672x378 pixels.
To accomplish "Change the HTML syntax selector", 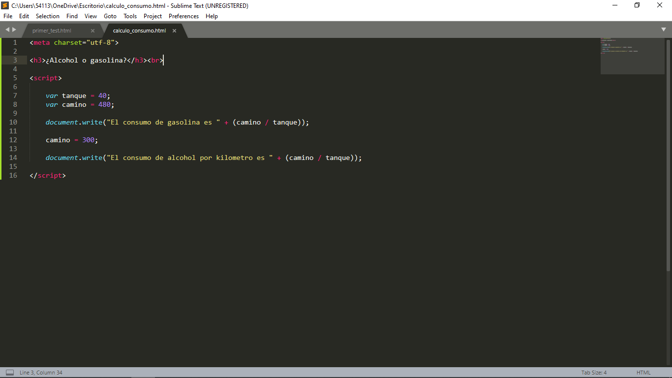I will point(643,373).
